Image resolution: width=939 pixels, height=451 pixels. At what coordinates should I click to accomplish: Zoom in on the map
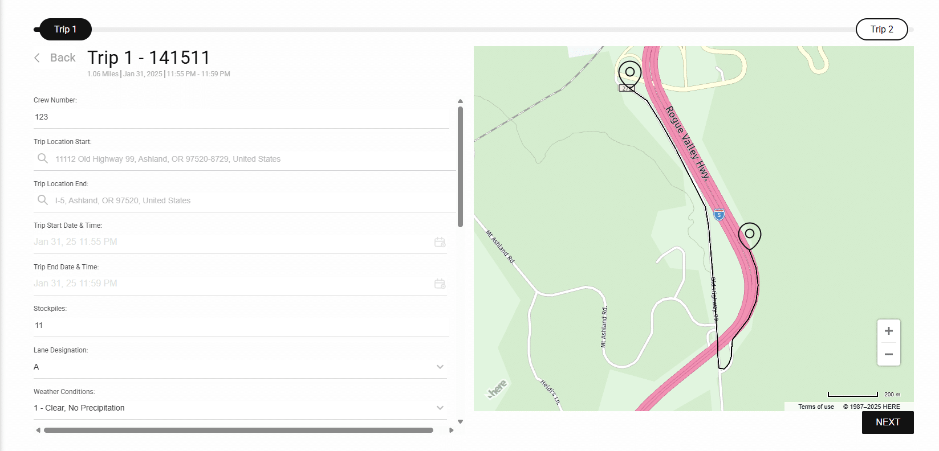pyautogui.click(x=888, y=331)
